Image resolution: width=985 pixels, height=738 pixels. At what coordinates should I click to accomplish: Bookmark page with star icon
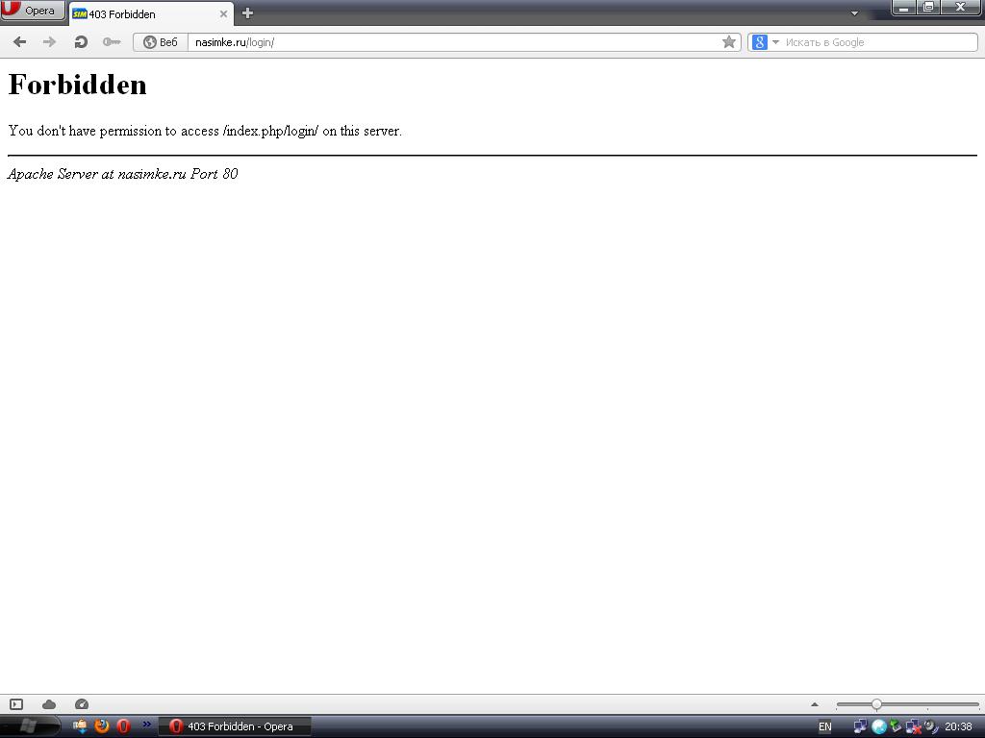pos(729,42)
